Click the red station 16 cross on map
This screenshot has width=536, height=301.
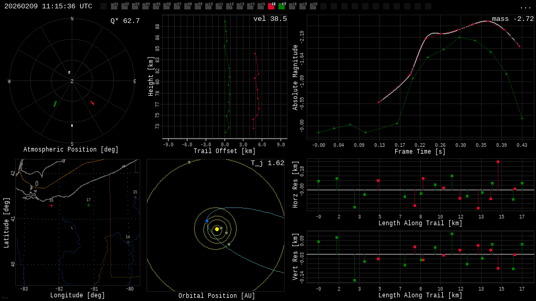51,205
